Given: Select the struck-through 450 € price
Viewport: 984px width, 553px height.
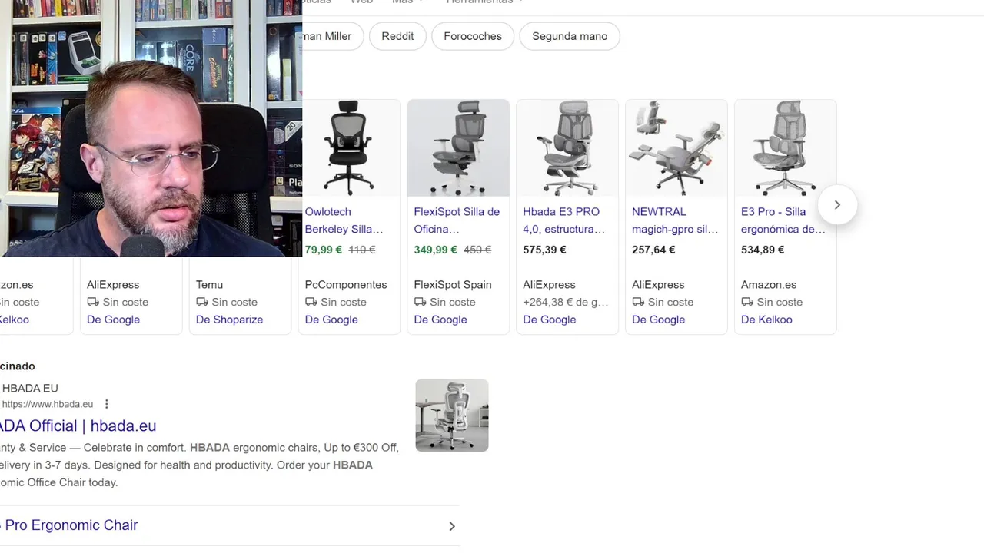Looking at the screenshot, I should click(x=477, y=250).
